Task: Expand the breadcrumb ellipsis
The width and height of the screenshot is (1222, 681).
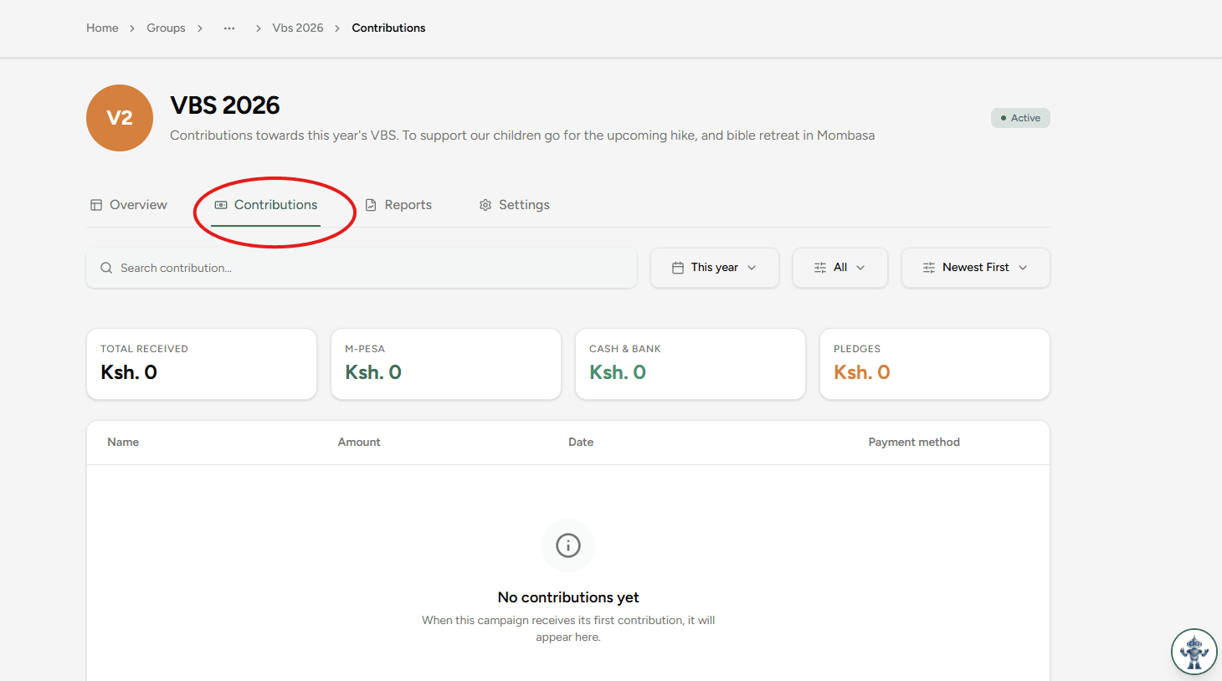Action: tap(229, 28)
